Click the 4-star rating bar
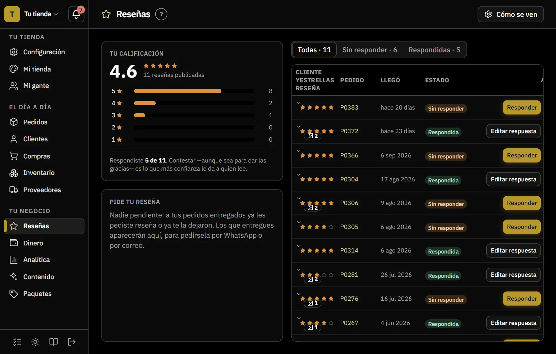The height and width of the screenshot is (354, 556). (x=194, y=103)
